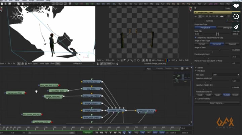The height and width of the screenshot is (135, 242).
Task: Click the Aperture Width slider
Action: point(213,81)
